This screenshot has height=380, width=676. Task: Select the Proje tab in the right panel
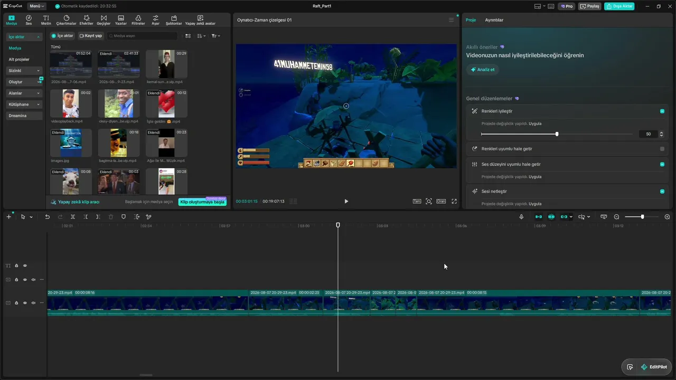tap(471, 20)
